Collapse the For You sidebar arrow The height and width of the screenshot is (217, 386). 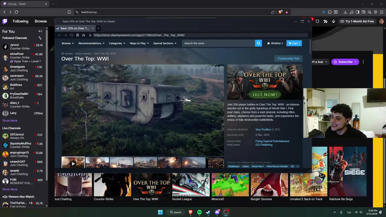[40, 31]
